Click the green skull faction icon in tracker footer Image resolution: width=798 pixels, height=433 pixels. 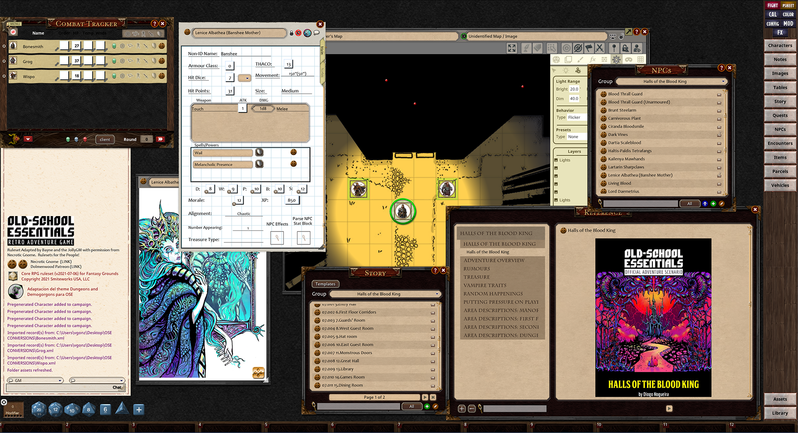click(x=68, y=139)
